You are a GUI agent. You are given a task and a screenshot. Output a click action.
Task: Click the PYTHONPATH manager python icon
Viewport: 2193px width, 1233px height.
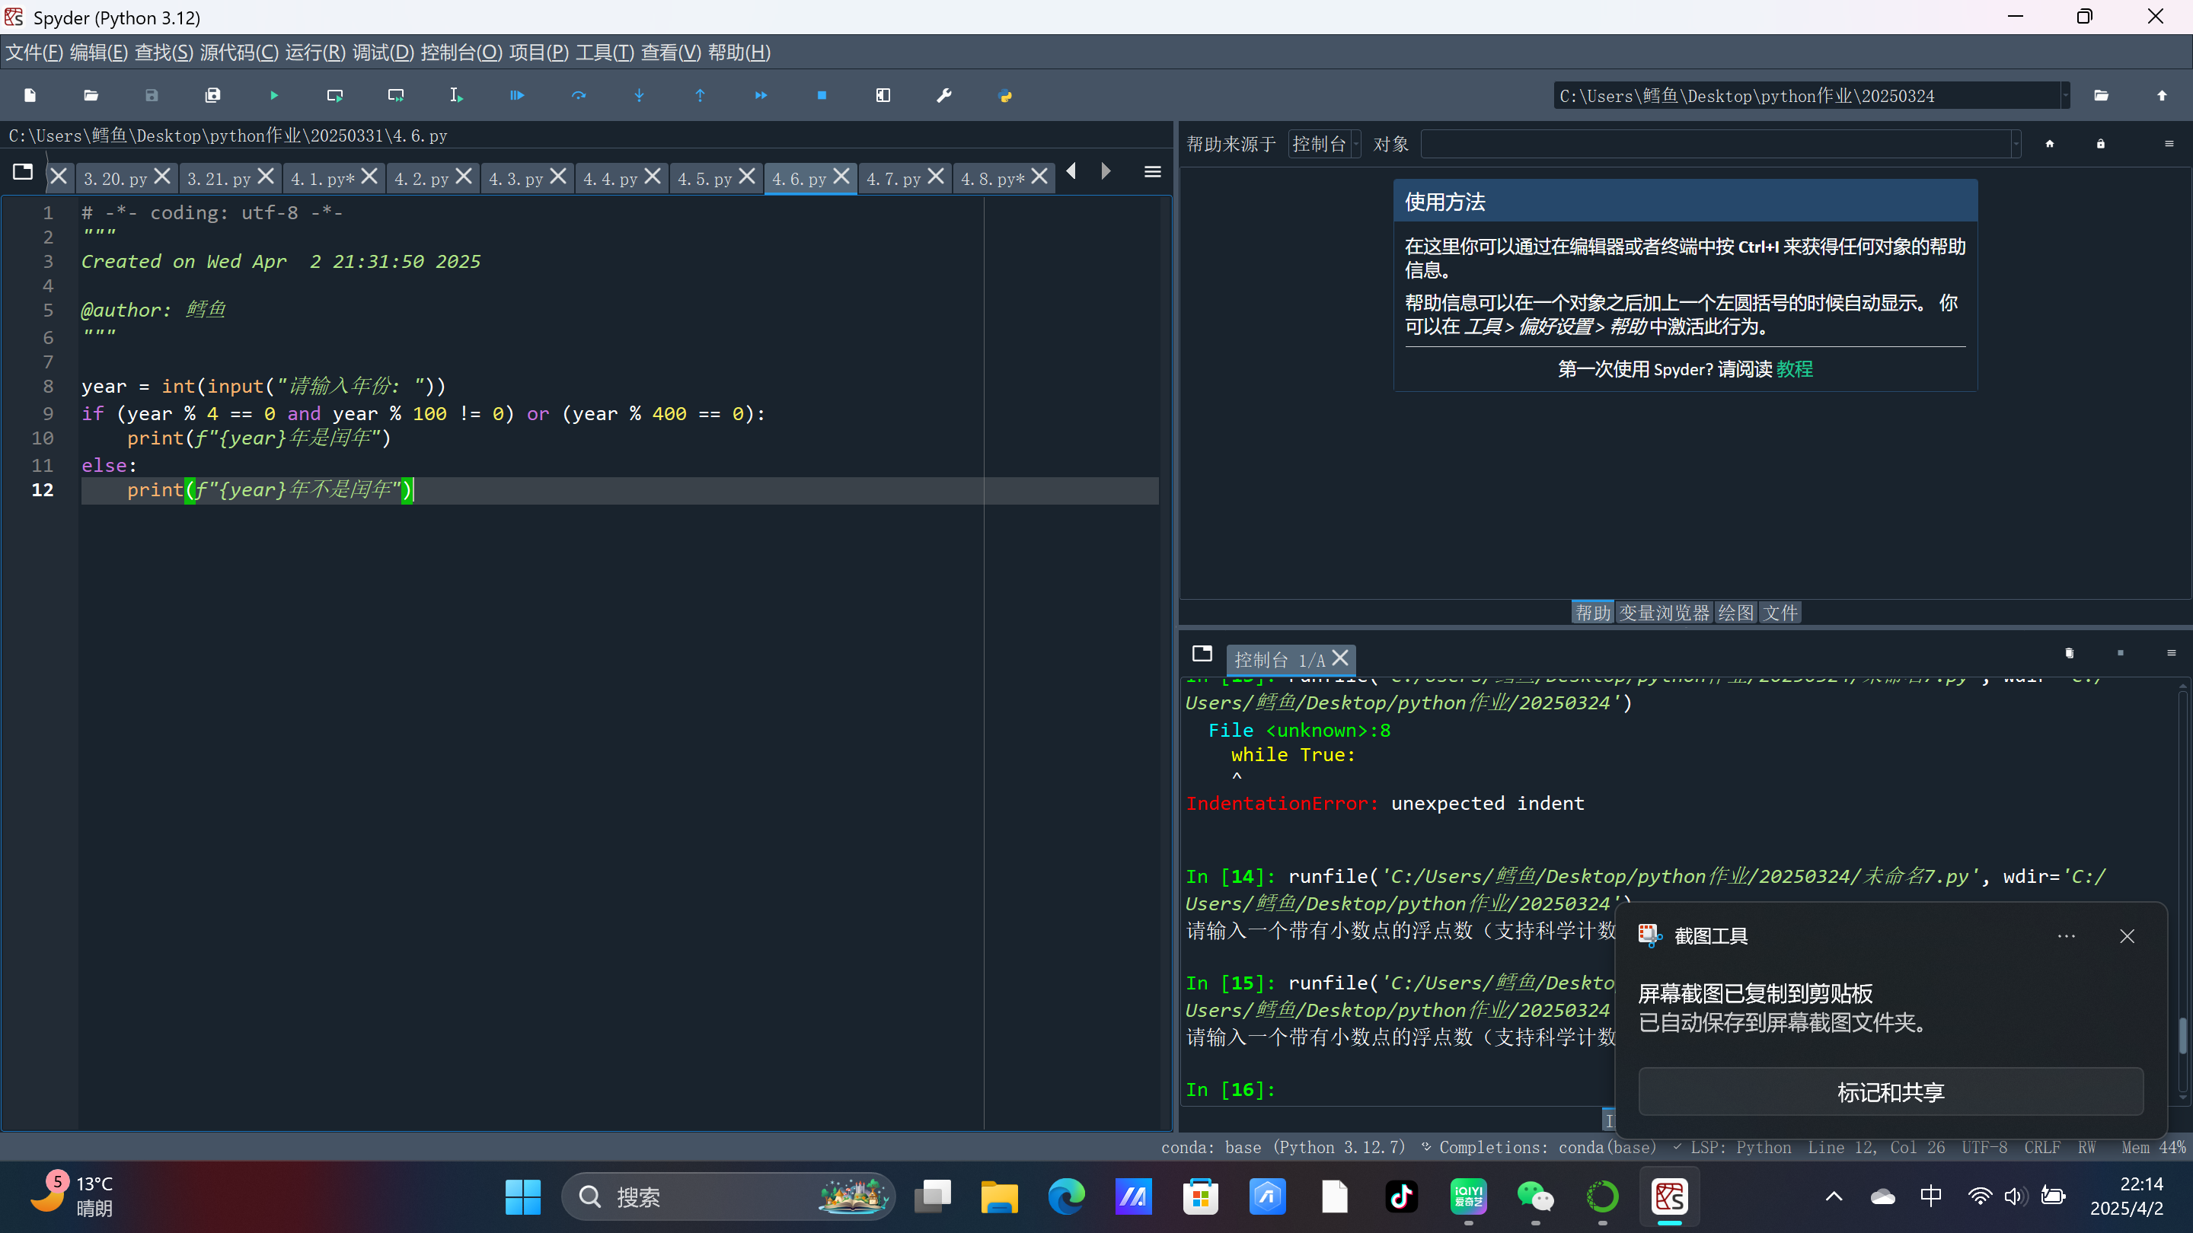click(x=1005, y=95)
